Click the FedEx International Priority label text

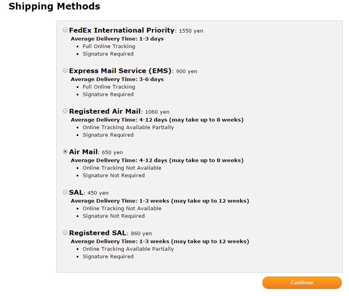(x=122, y=30)
